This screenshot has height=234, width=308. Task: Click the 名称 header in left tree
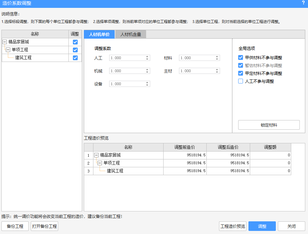[35, 34]
